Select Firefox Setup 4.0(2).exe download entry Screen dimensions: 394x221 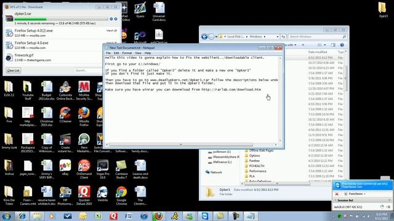click(x=61, y=33)
